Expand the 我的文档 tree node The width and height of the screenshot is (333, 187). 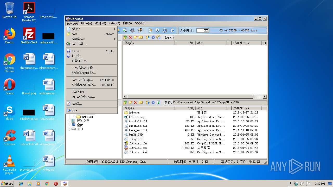point(69,121)
